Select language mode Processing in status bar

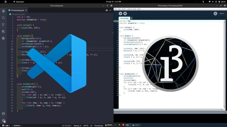[98, 126]
